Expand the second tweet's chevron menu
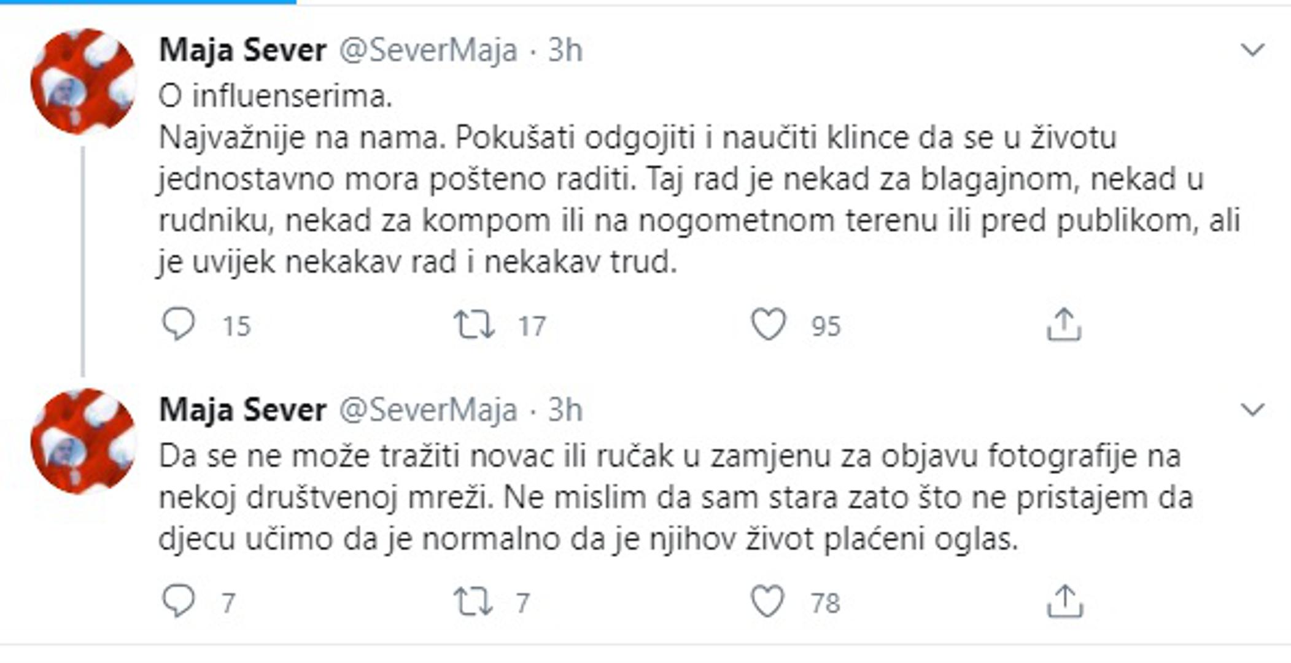This screenshot has height=663, width=1291. coord(1252,409)
